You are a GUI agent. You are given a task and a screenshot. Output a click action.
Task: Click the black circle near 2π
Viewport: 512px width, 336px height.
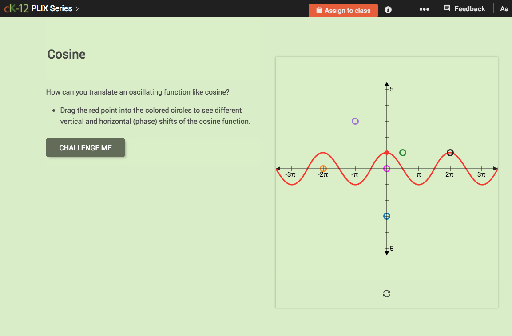point(450,152)
